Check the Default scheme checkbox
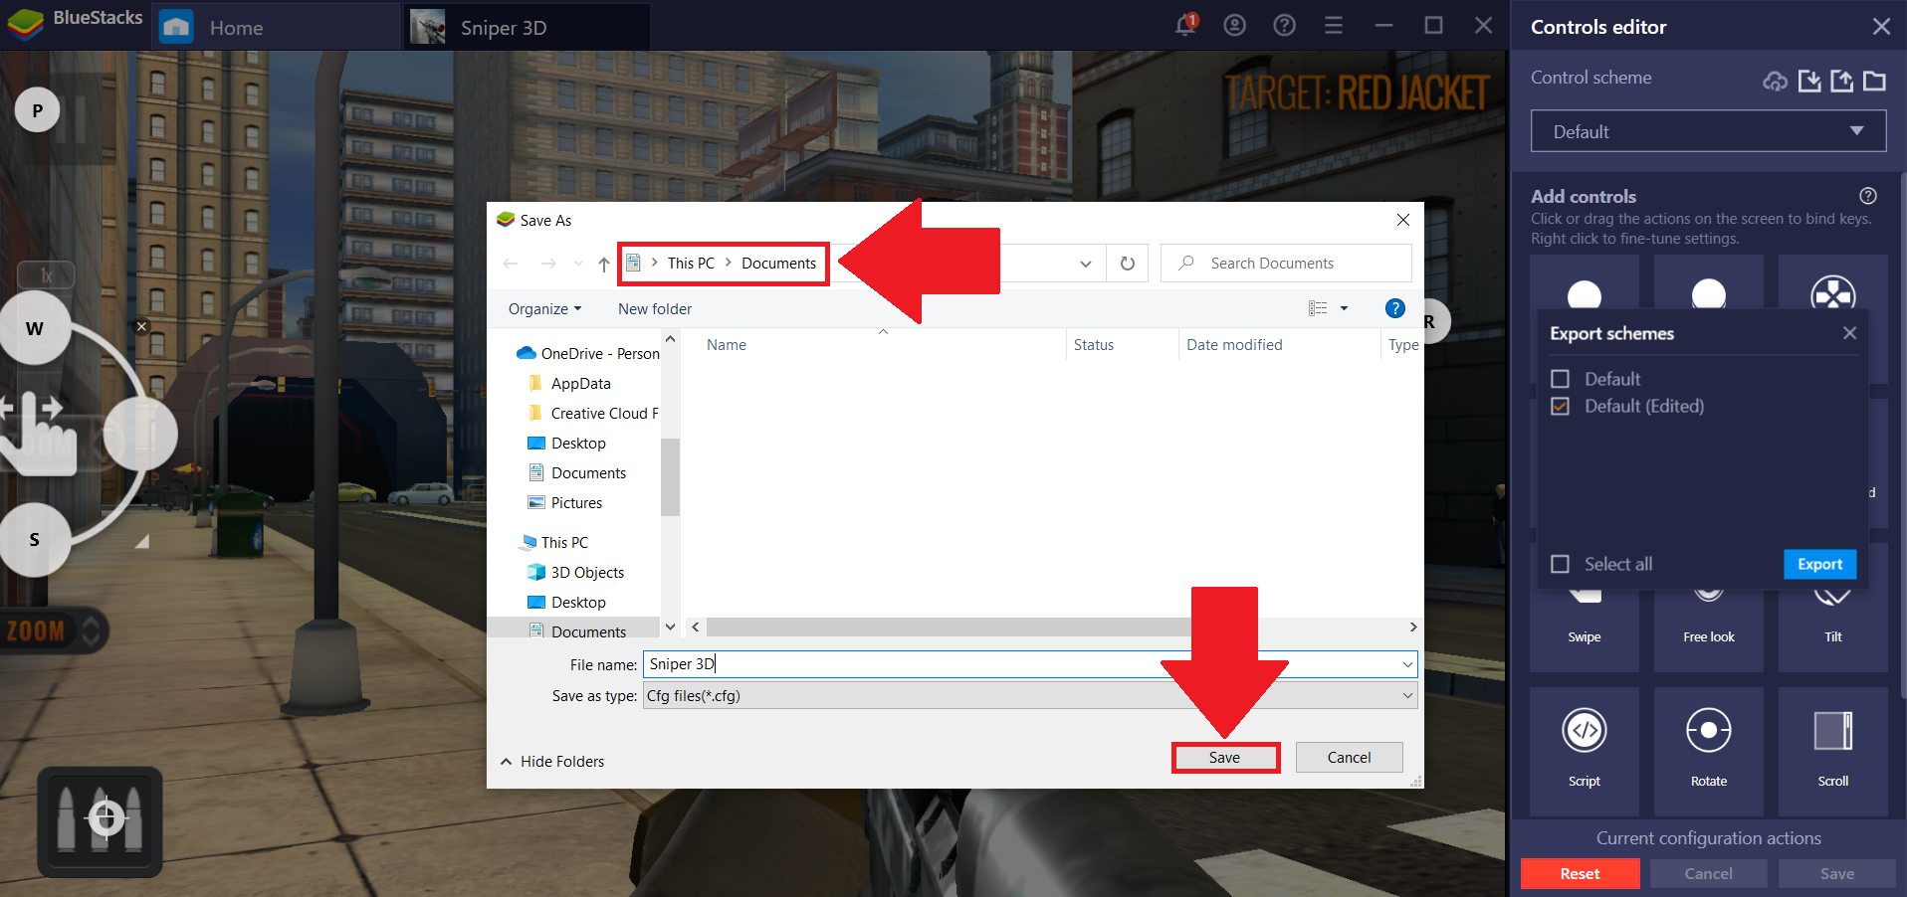Viewport: 1907px width, 897px height. coord(1560,379)
